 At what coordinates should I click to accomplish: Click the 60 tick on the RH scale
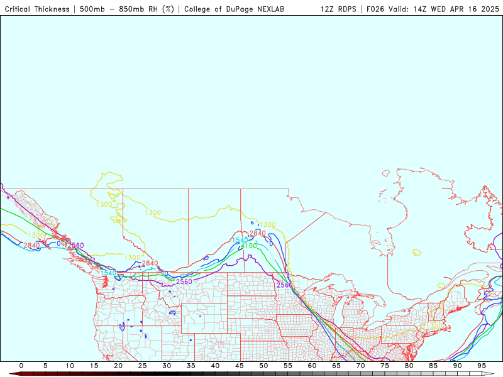312,366
